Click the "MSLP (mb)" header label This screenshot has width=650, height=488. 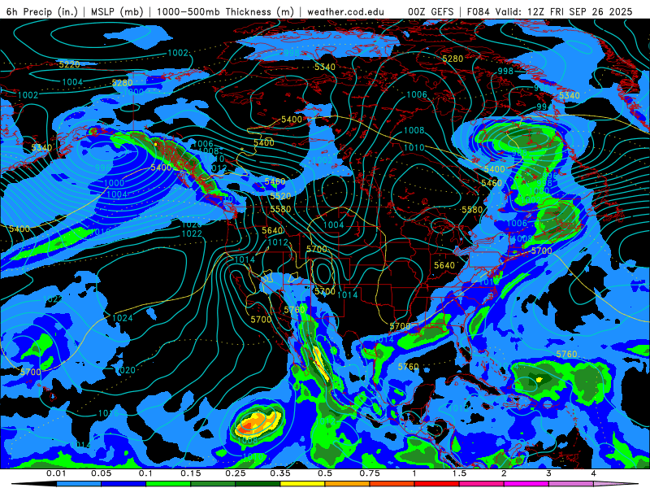[x=116, y=11]
